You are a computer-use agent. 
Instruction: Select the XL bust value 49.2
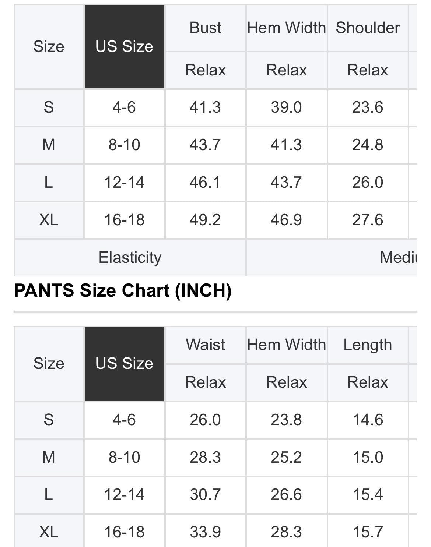click(x=205, y=220)
